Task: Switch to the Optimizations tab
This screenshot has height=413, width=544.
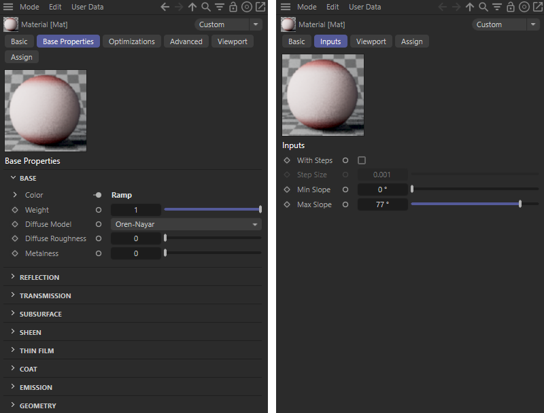Action: [x=132, y=41]
